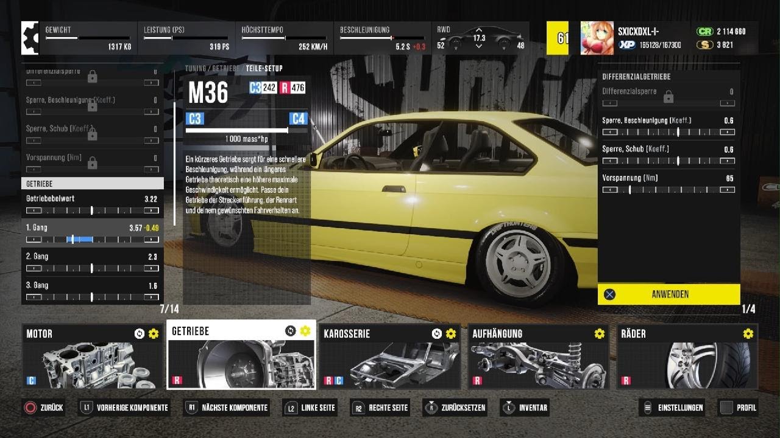Click the yellow gear icon on Getriebe card

(305, 331)
